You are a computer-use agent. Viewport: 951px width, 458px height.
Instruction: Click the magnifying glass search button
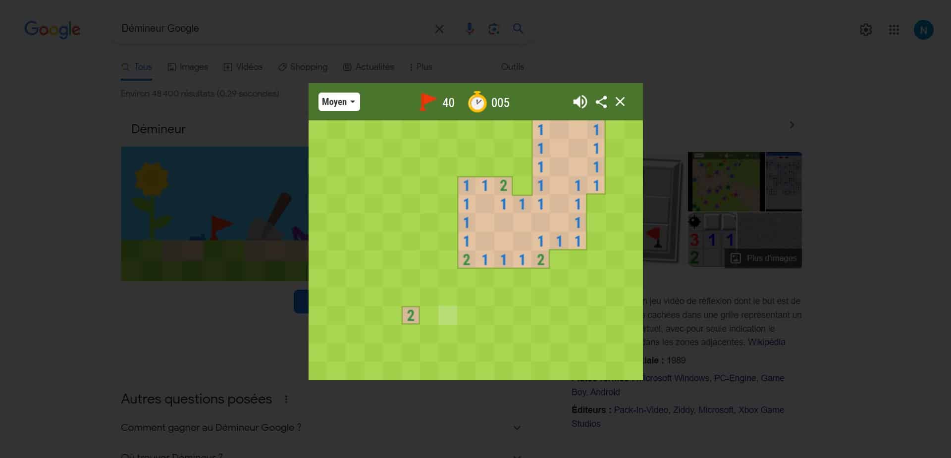click(518, 29)
